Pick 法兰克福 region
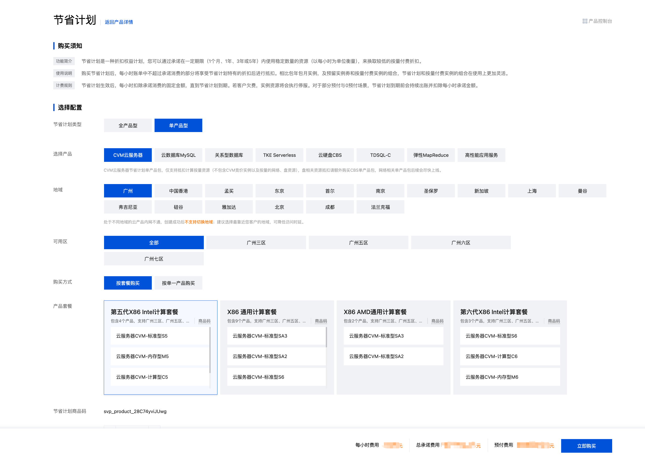This screenshot has width=645, height=458. pos(380,207)
